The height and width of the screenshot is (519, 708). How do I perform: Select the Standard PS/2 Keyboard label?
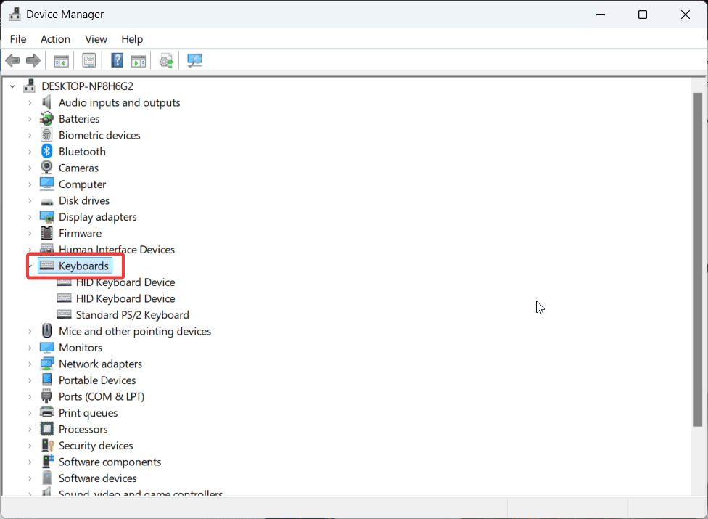132,315
